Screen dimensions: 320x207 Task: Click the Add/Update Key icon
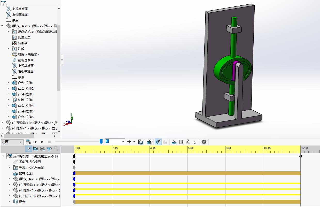click(165, 142)
